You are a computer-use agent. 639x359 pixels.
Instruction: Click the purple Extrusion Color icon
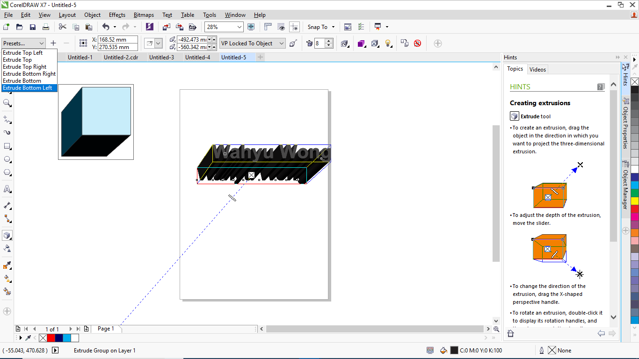[x=361, y=43]
